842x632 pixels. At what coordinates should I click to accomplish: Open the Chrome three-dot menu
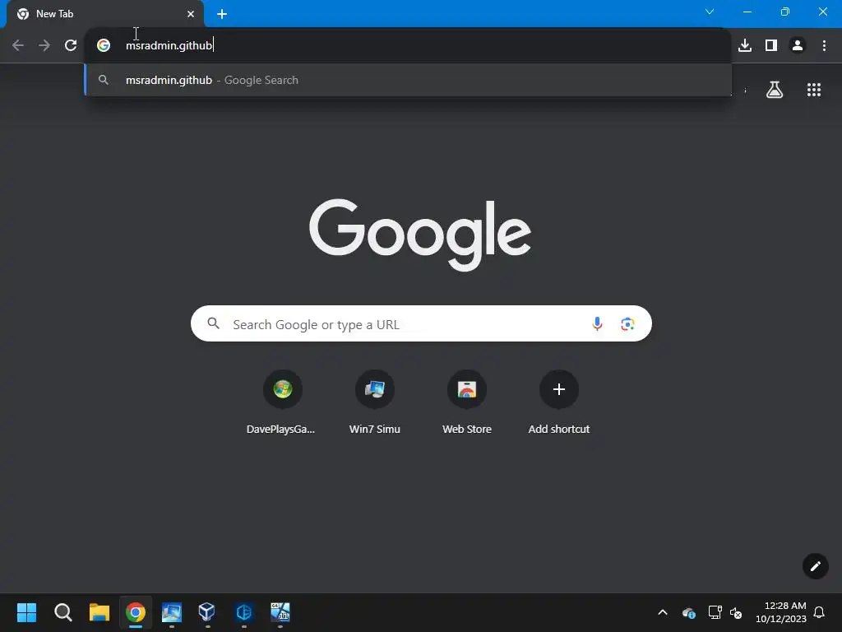(824, 45)
